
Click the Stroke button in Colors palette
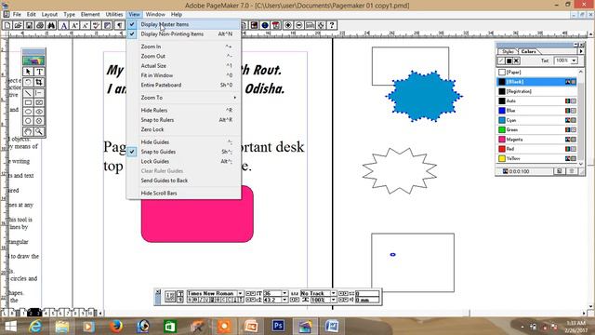[502, 60]
